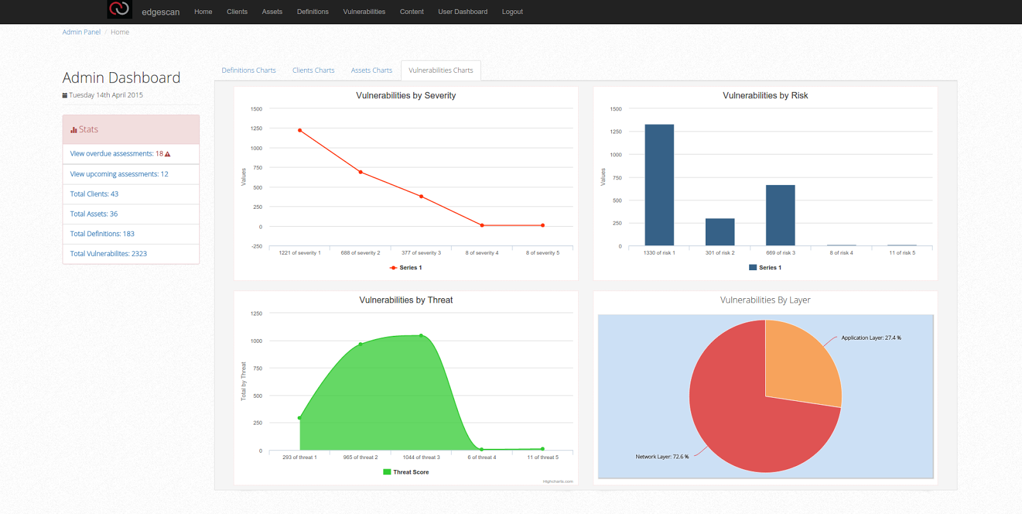Switch to the Clients Charts tab
1022x514 pixels.
click(x=313, y=70)
